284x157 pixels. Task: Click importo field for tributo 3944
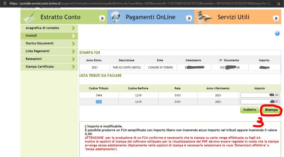260,95
